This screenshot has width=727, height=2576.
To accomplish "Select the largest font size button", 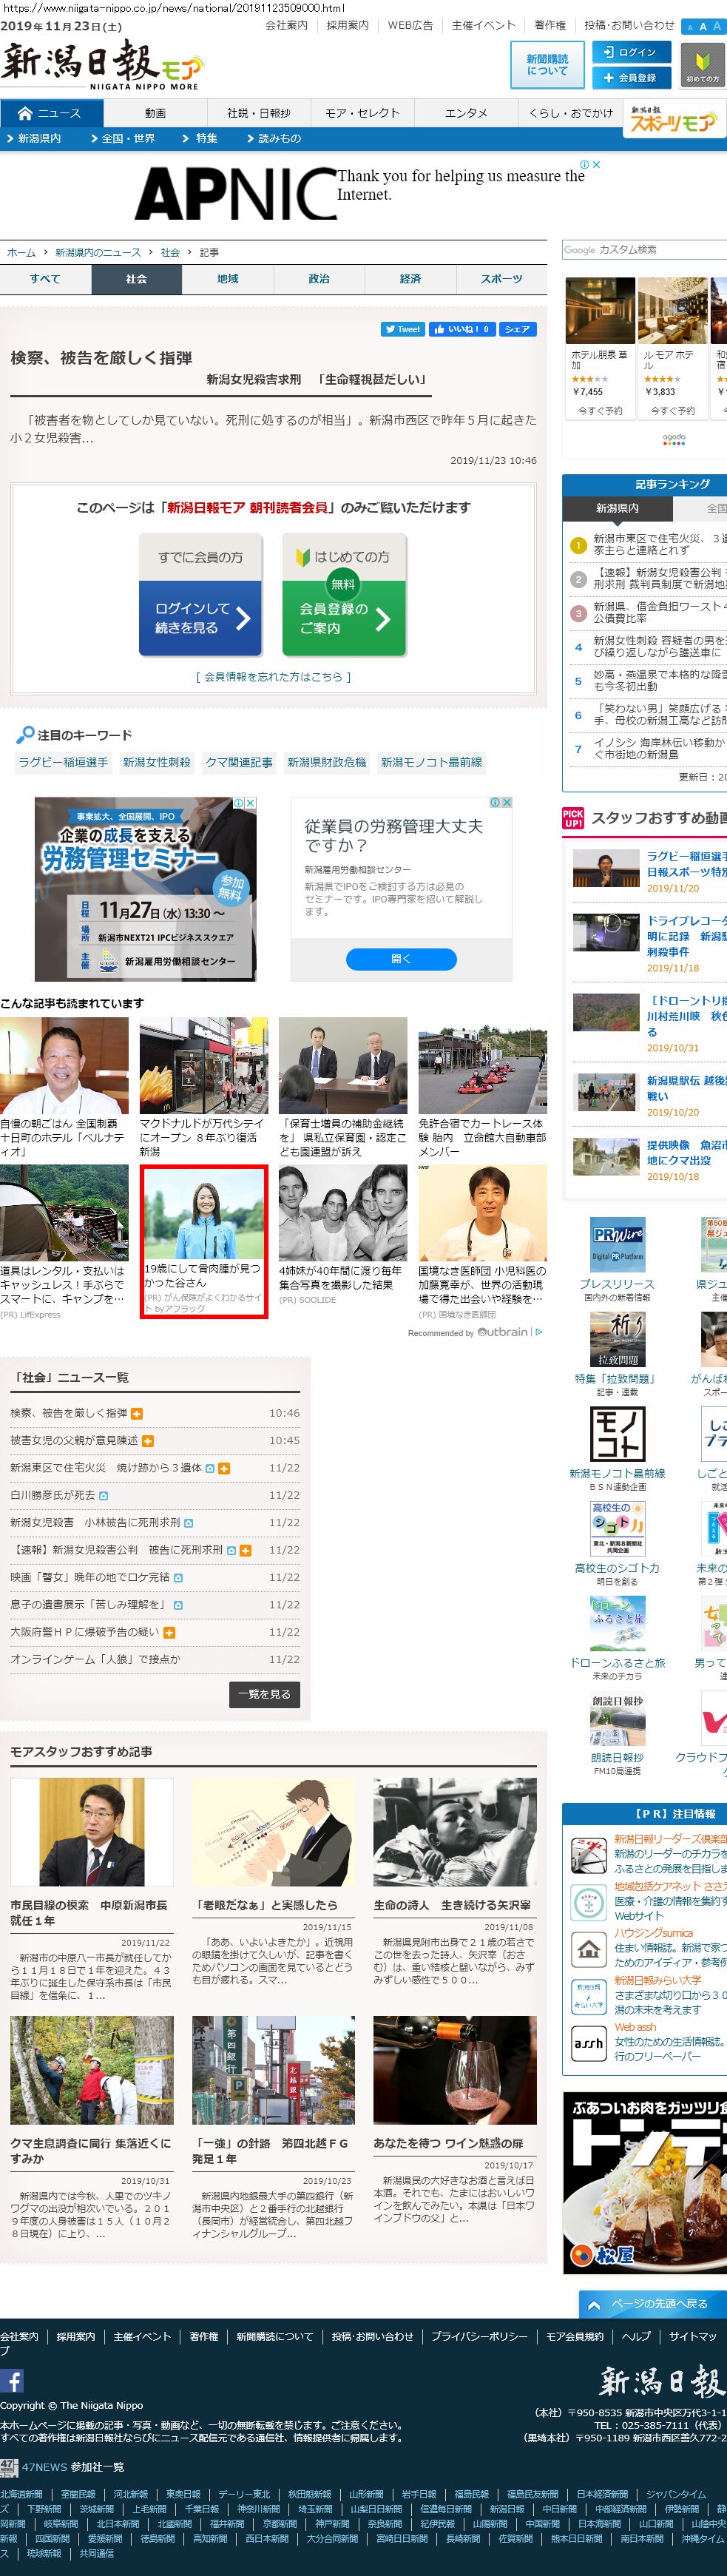I will (x=716, y=27).
